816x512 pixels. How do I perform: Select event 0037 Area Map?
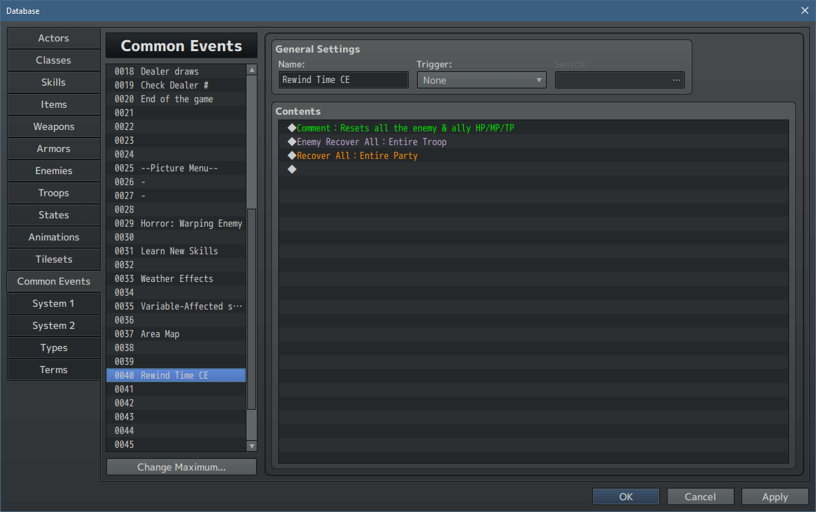click(x=176, y=333)
